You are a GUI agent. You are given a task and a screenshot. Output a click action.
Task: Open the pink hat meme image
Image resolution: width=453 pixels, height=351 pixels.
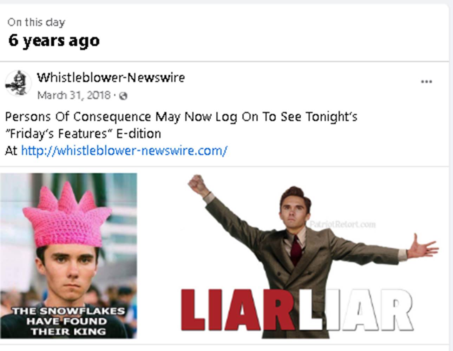(x=68, y=256)
